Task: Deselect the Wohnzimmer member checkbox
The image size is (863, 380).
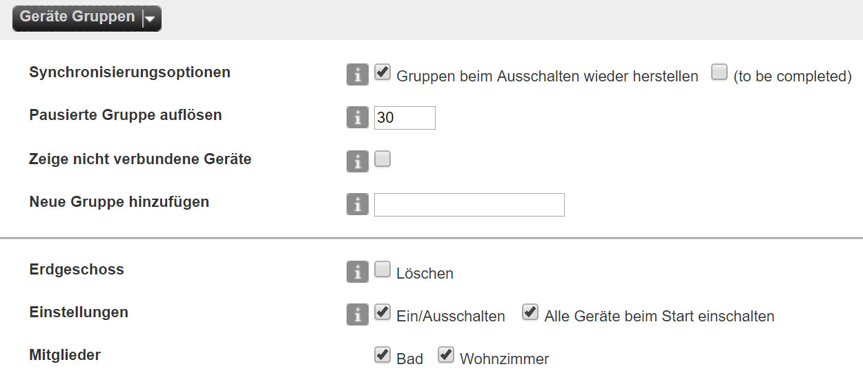Action: coord(446,355)
